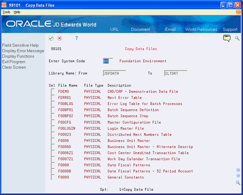This screenshot has height=195, width=243.
Task: Click description 'Login Master File'
Action: pyautogui.click(x=126, y=128)
